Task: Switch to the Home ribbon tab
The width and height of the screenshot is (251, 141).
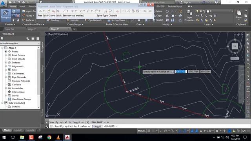Action: click(13, 6)
